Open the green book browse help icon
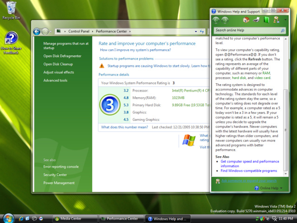The height and width of the screenshot is (223, 297). point(266,20)
